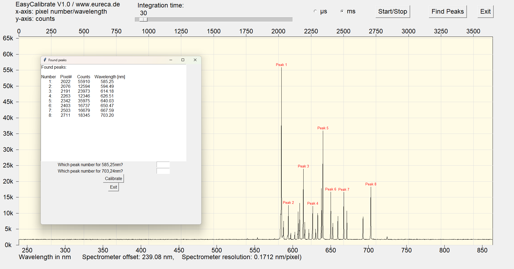Screen dimensions: 514x269
Task: Click wavelength value 640.03 in the peaks table
Action: [107, 101]
